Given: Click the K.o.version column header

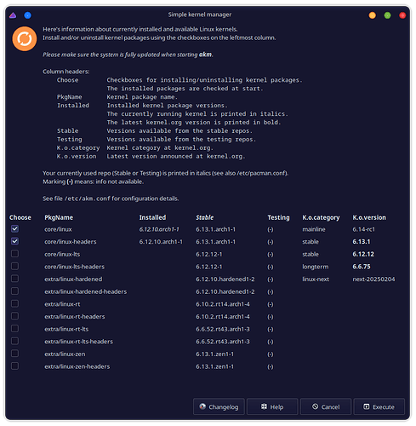Looking at the screenshot, I should pos(369,217).
